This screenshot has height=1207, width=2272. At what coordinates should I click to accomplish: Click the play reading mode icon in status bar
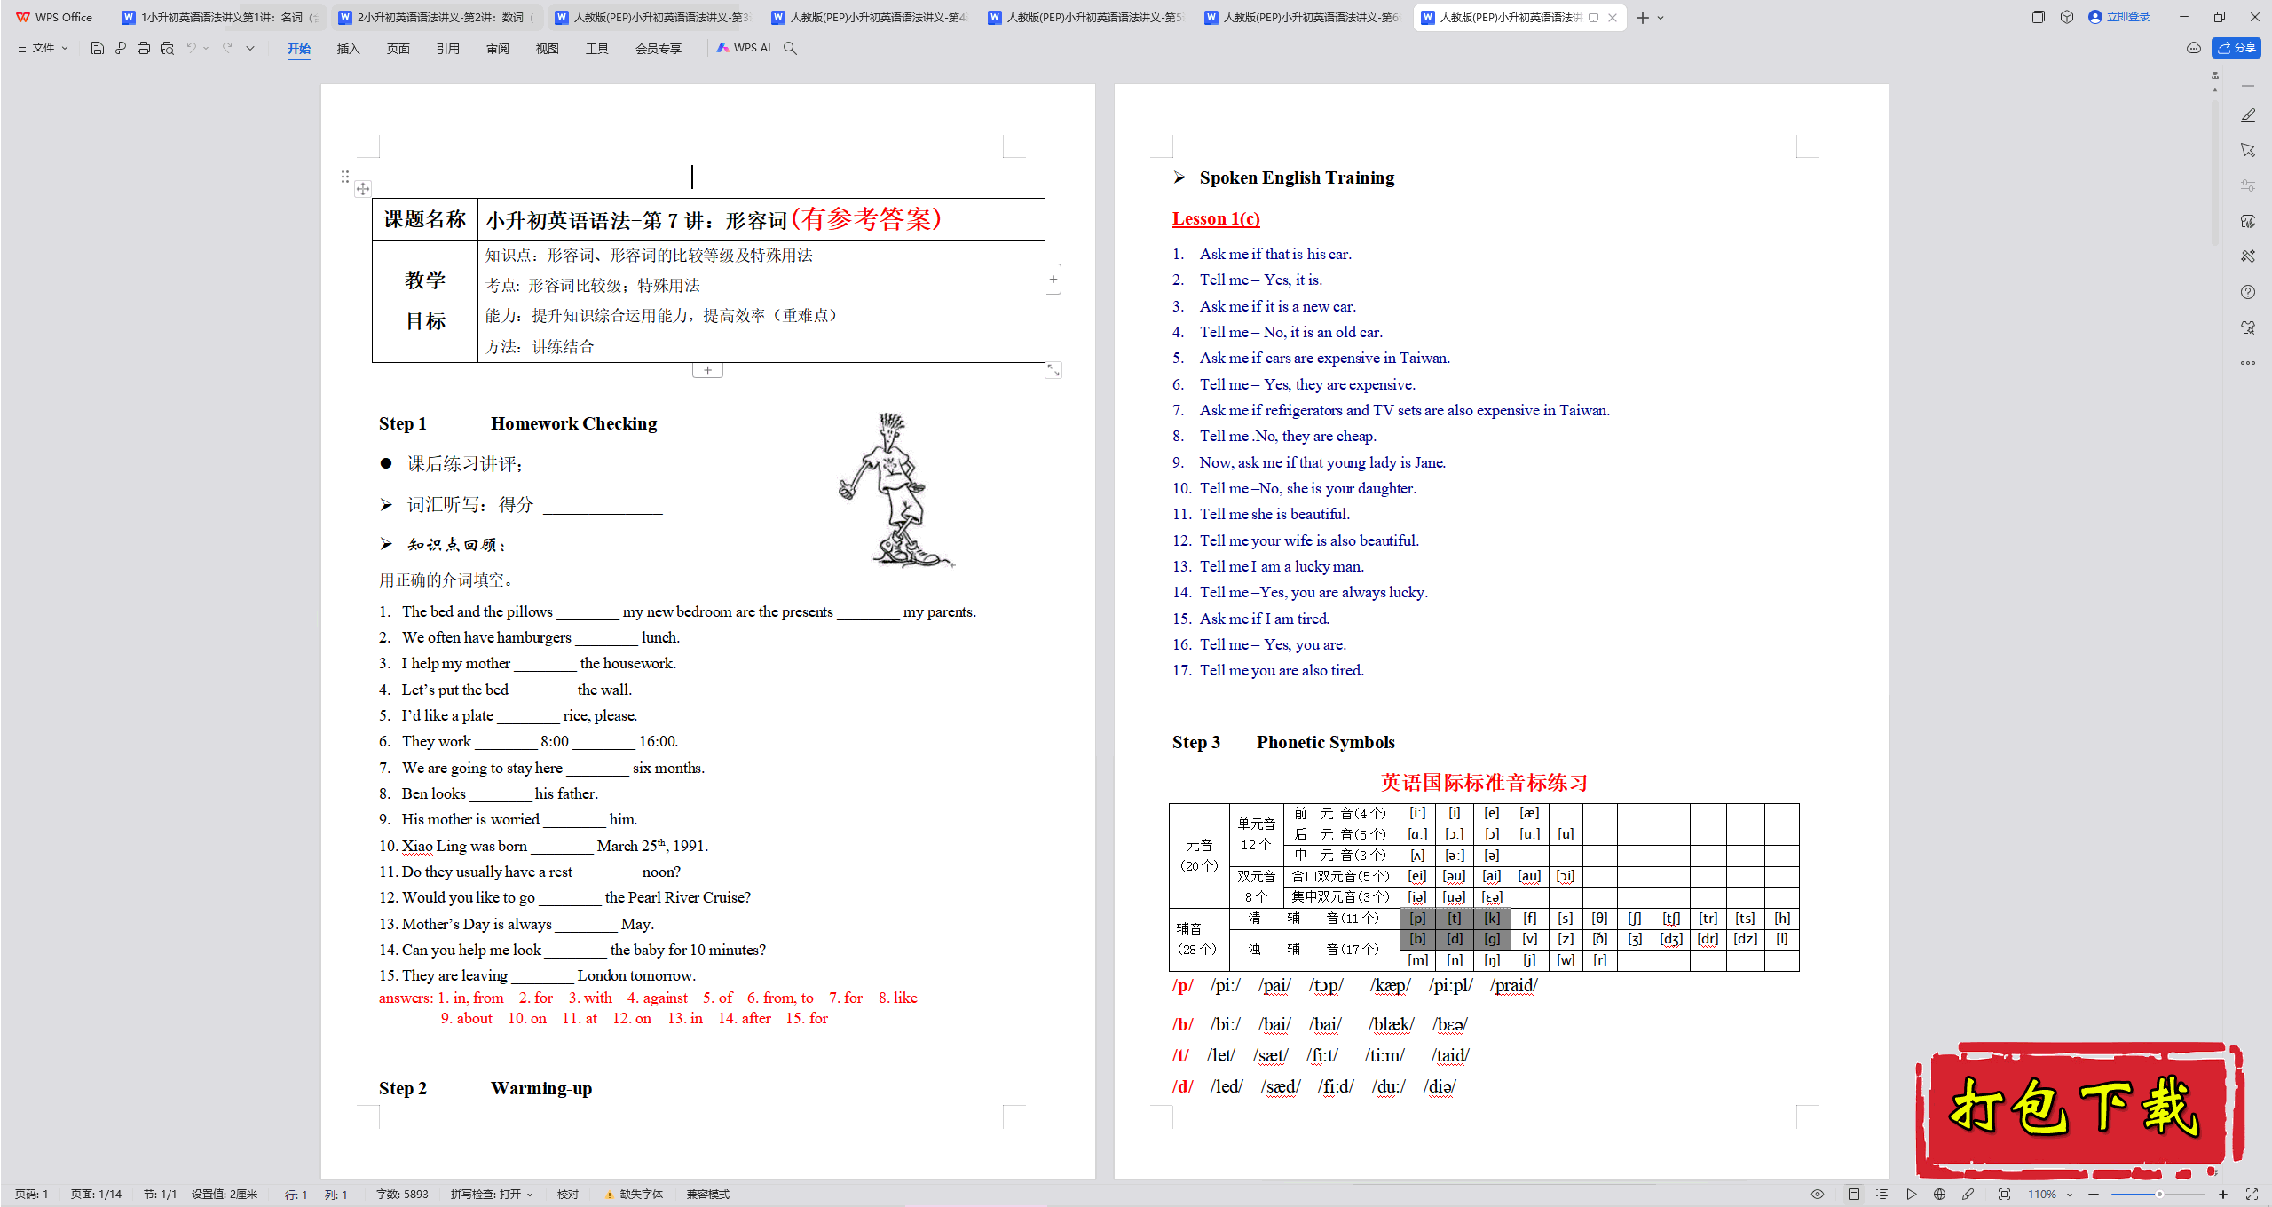1912,1195
